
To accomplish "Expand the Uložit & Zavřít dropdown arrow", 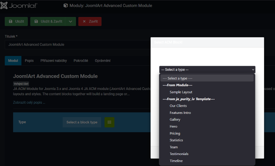I will pos(70,21).
